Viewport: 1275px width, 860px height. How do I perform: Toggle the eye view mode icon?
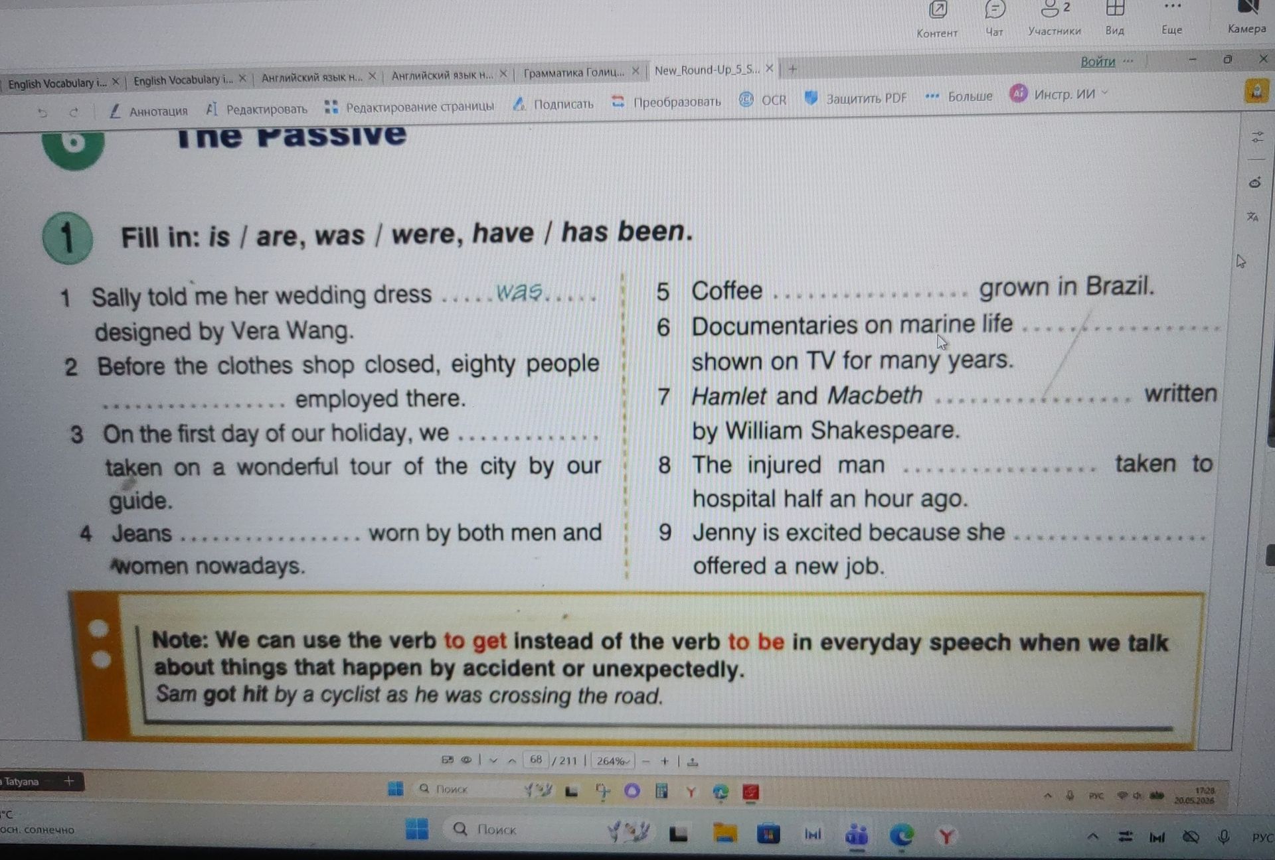(x=466, y=760)
